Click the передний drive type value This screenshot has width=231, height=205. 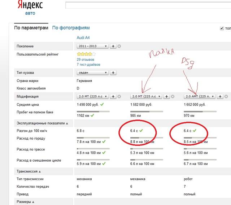[84, 194]
